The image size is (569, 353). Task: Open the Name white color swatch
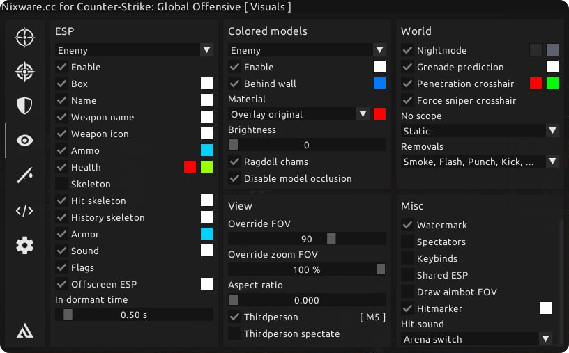(207, 100)
